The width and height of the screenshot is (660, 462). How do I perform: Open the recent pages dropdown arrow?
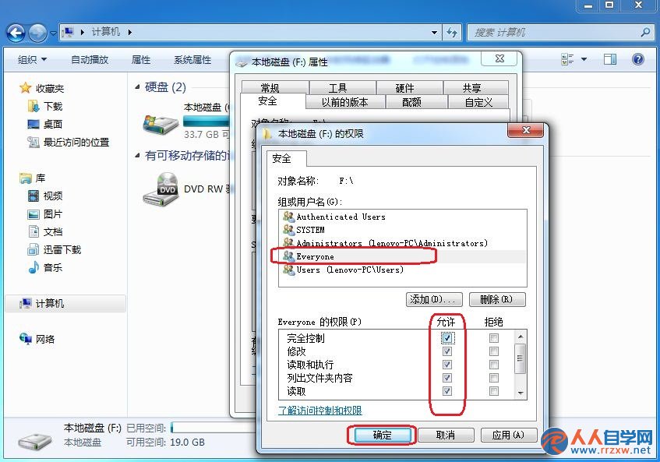pyautogui.click(x=54, y=34)
